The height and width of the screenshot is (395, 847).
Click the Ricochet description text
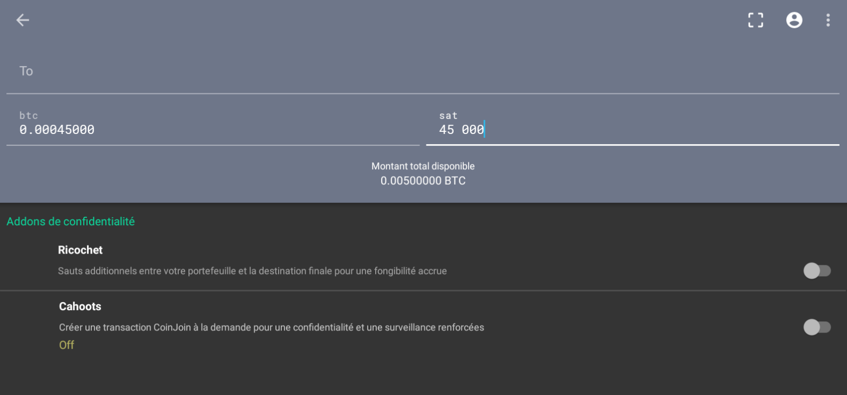[252, 271]
